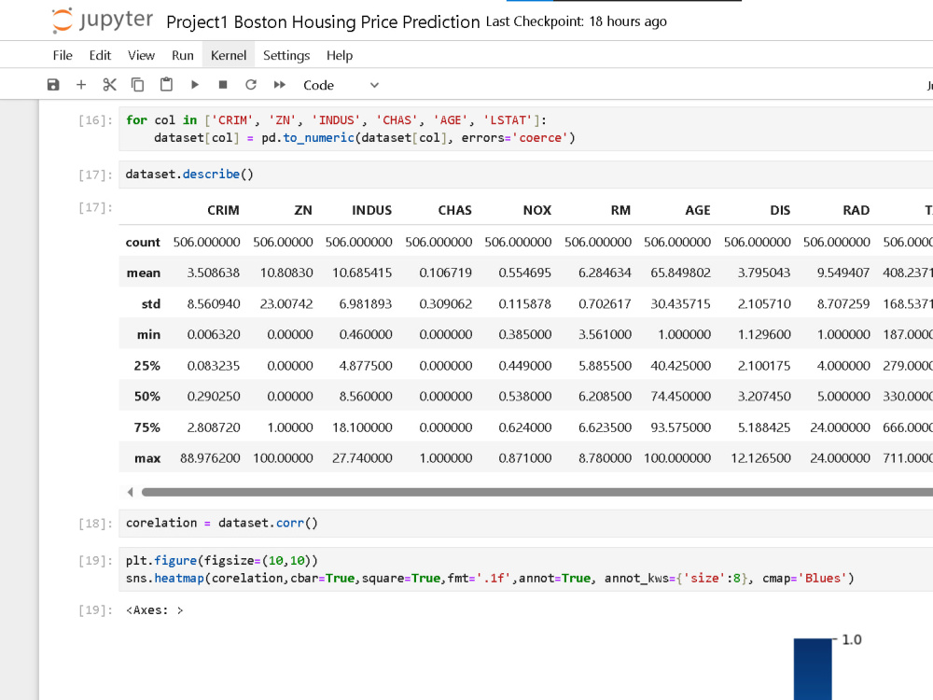Click the count row label
The image size is (933, 700).
(x=143, y=243)
